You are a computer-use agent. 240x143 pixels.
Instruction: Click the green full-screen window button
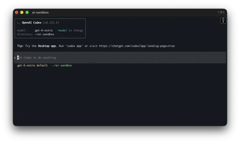pos(27,12)
